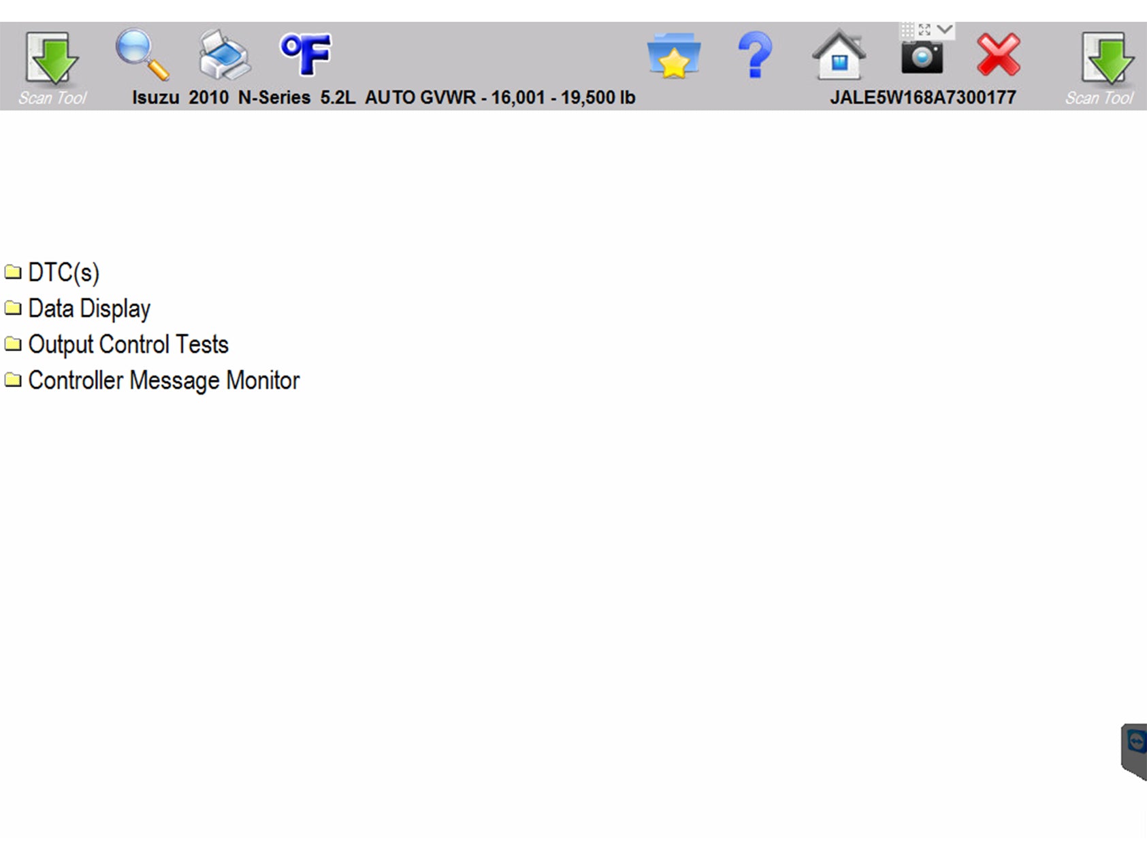
Task: Click the printer icon to print
Action: click(x=225, y=54)
